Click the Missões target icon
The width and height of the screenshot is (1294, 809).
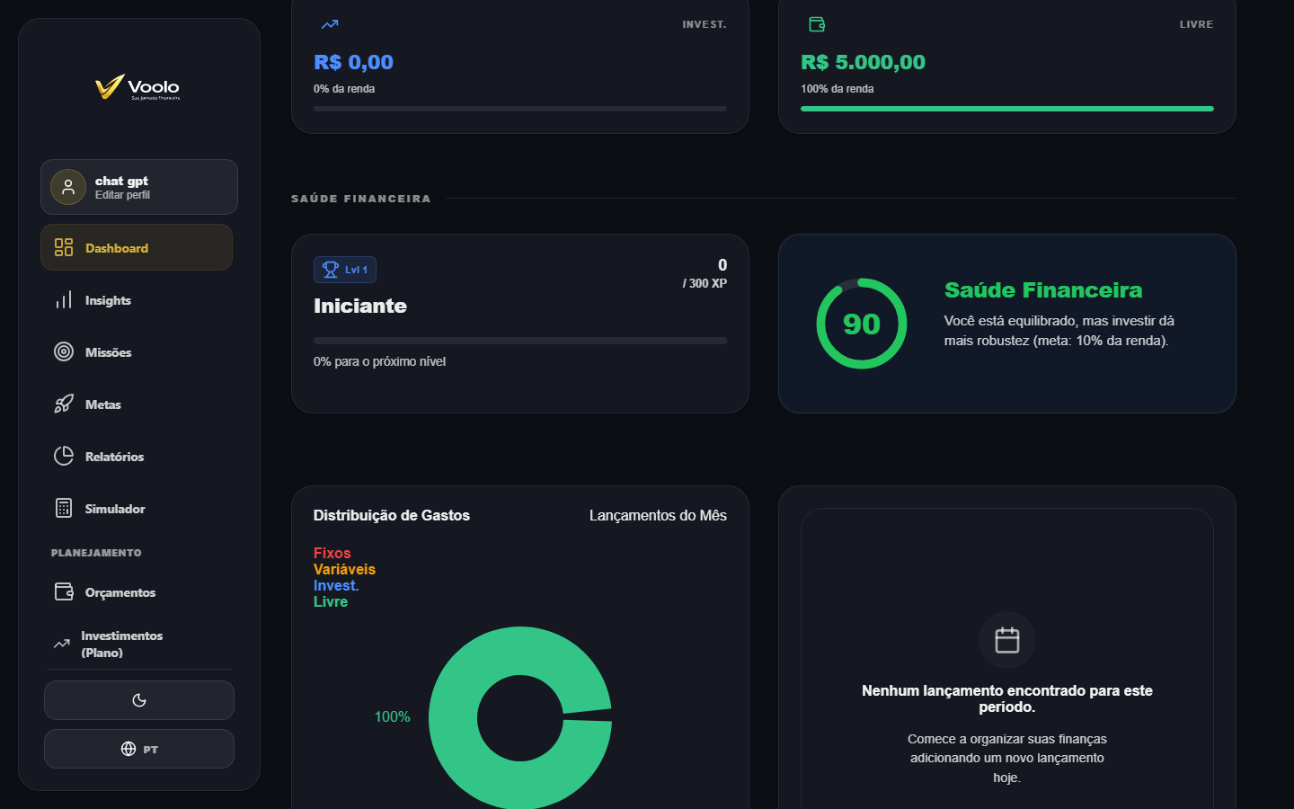[64, 351]
